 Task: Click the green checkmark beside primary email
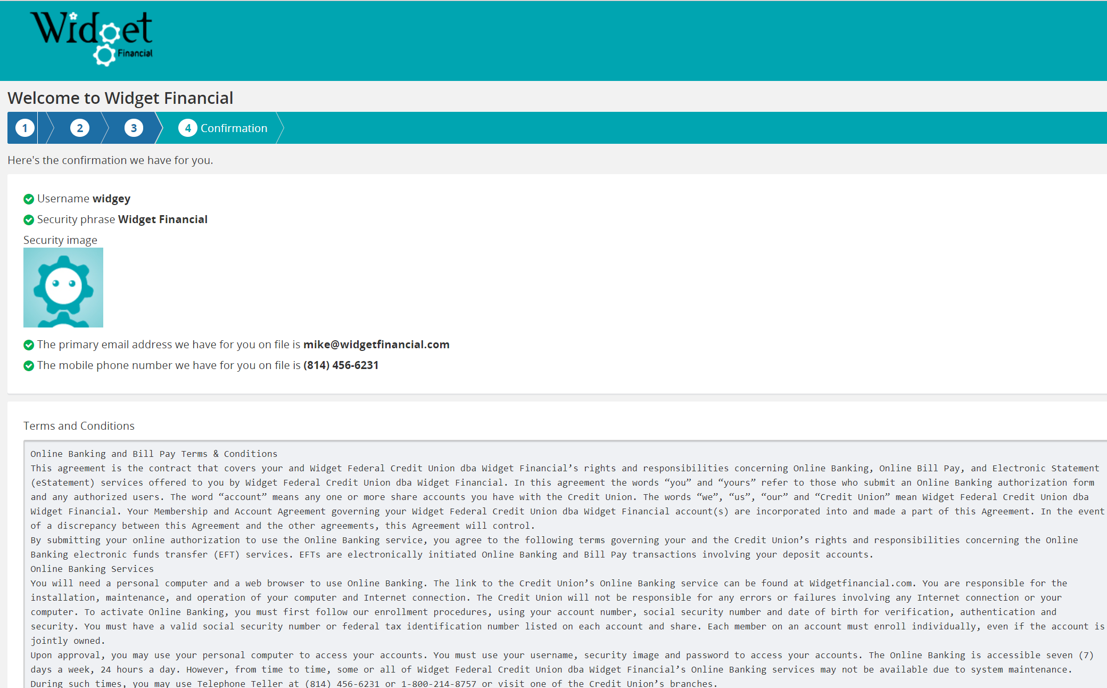[29, 345]
